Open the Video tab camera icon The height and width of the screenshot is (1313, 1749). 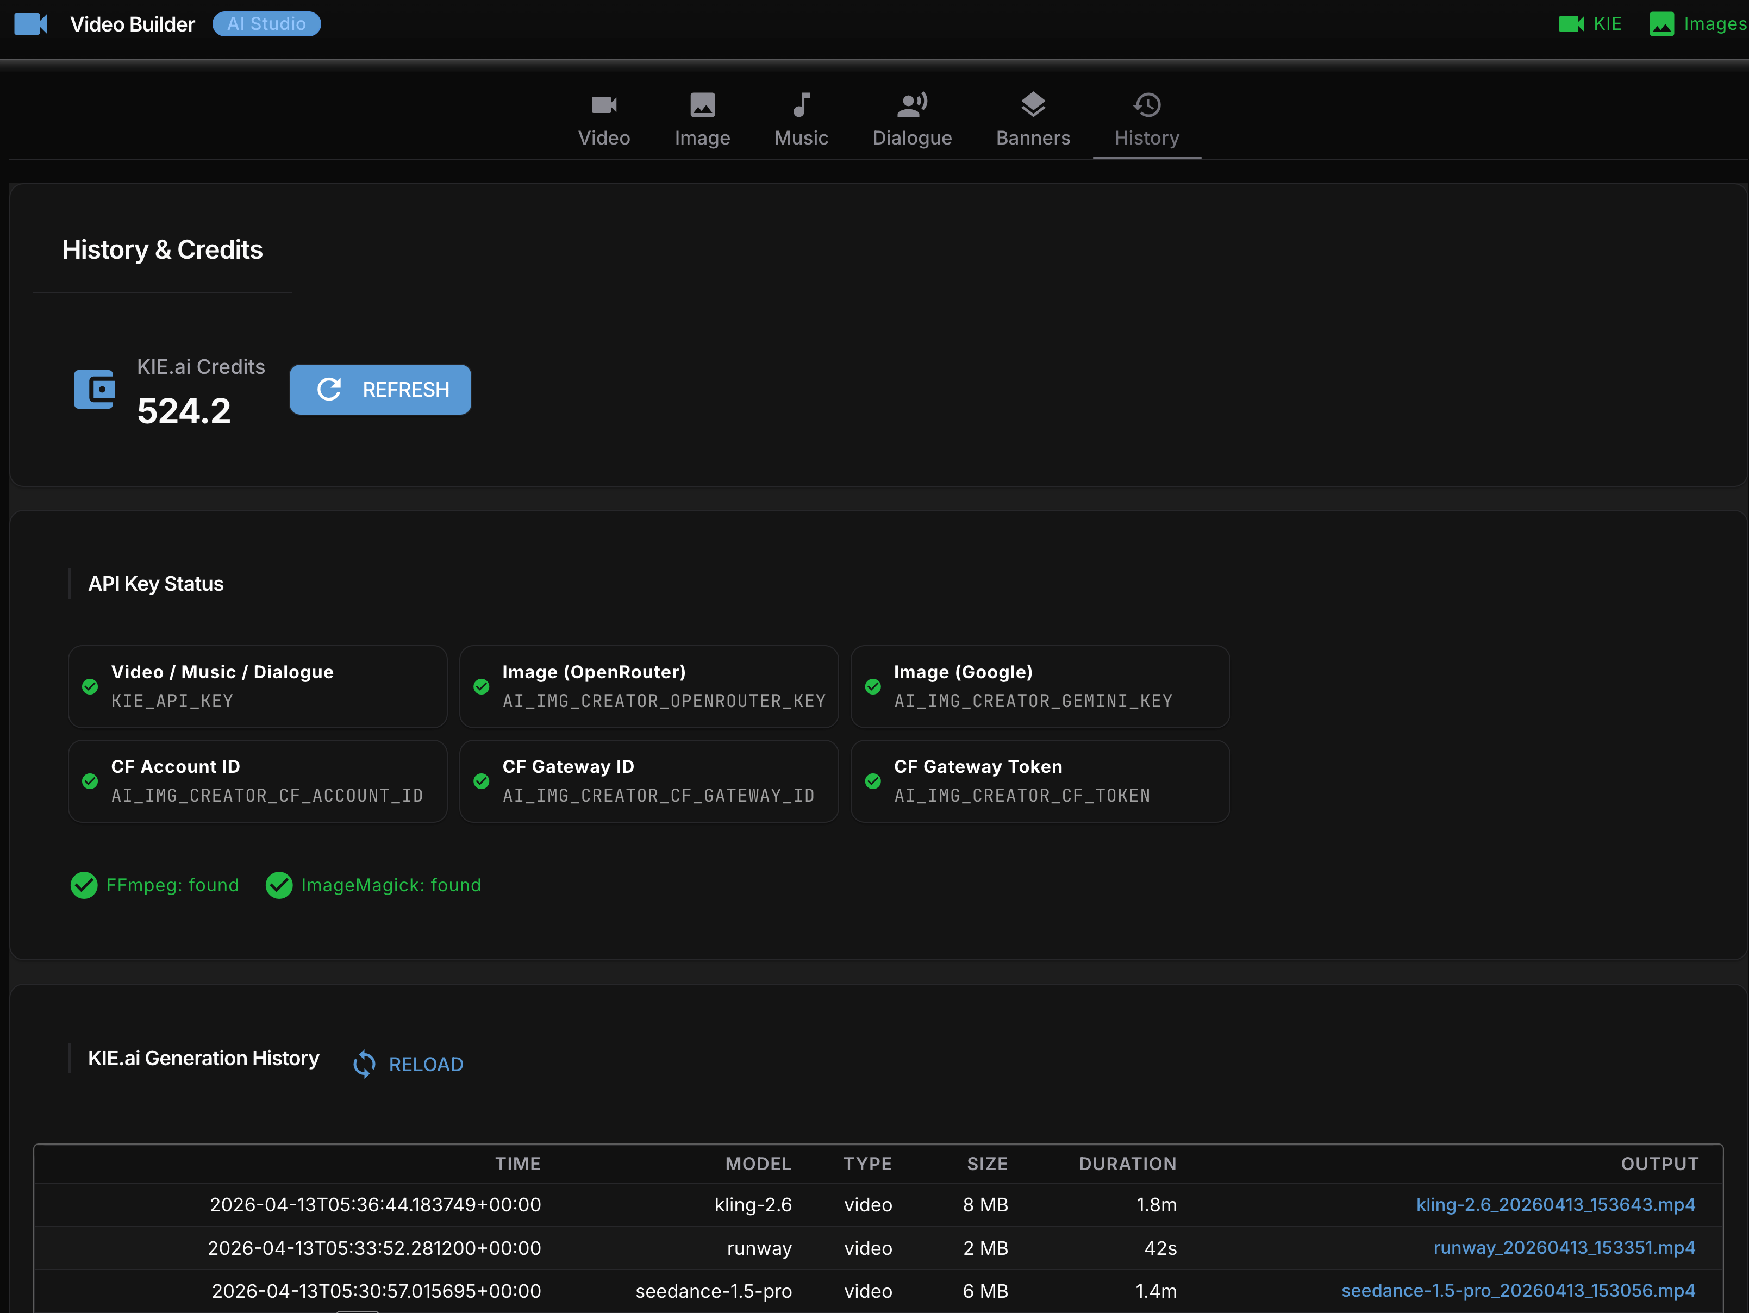coord(603,104)
